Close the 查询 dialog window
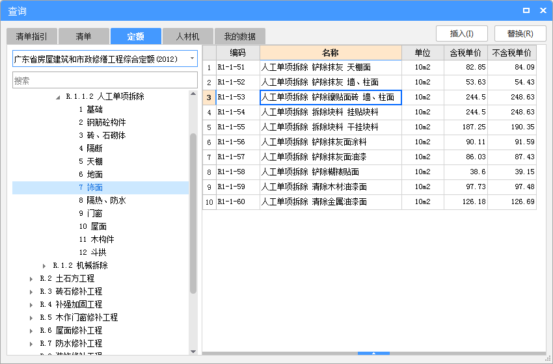The width and height of the screenshot is (553, 364). click(543, 10)
